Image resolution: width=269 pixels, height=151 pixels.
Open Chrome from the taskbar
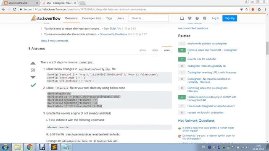pos(29,147)
